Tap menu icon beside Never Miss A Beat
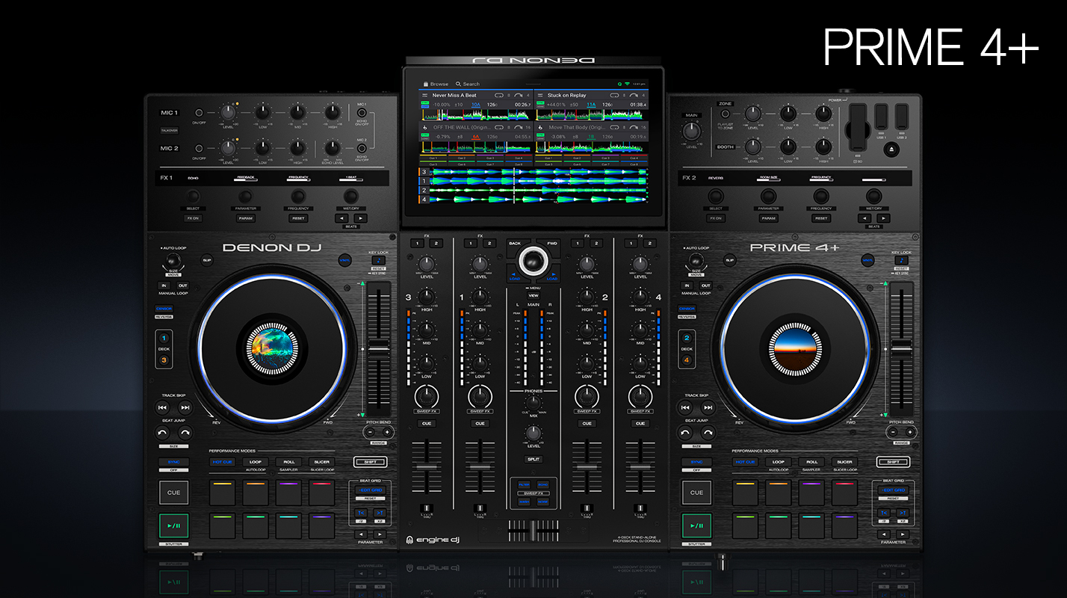Viewport: 1067px width, 598px height. point(424,96)
